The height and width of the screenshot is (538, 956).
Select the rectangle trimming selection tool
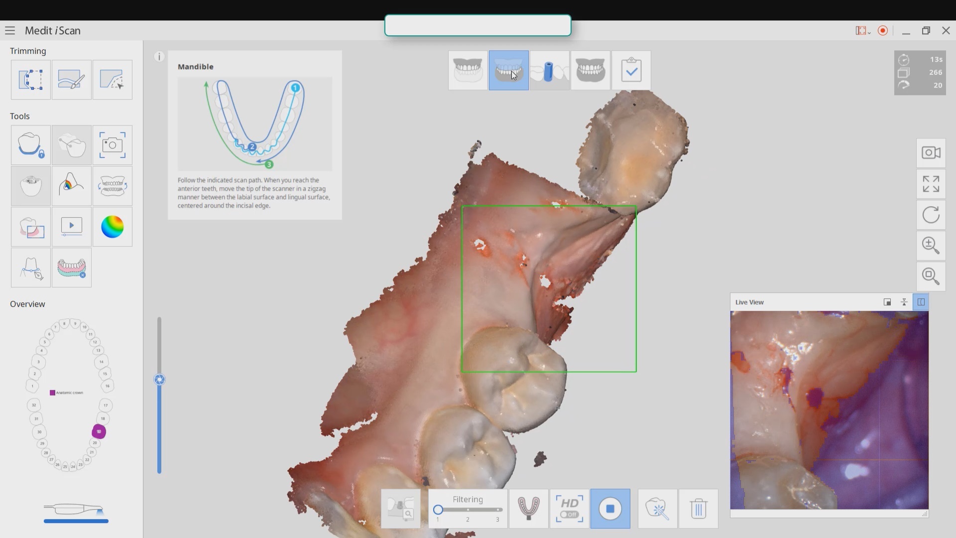31,80
